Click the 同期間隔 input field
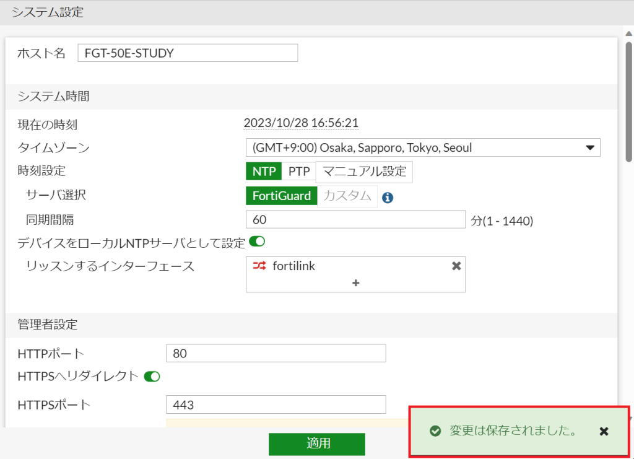 point(355,220)
